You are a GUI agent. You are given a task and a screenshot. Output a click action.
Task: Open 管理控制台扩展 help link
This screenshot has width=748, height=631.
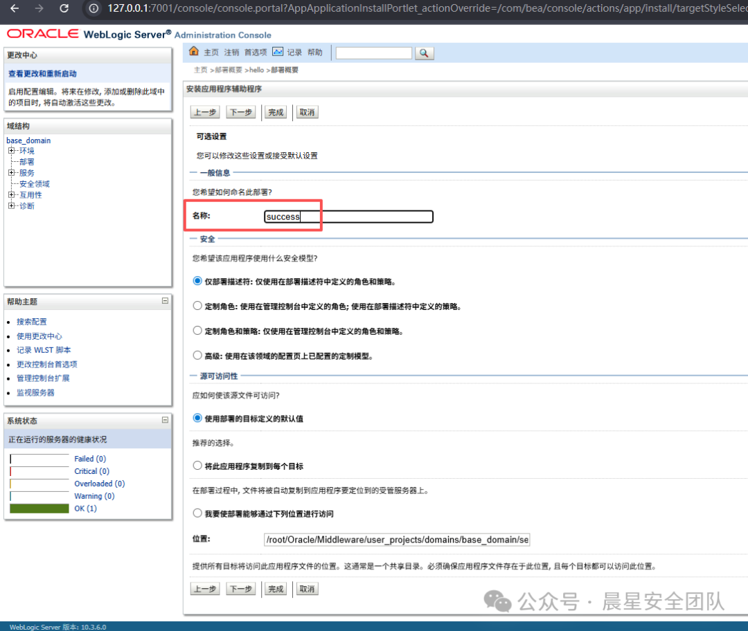(x=44, y=378)
